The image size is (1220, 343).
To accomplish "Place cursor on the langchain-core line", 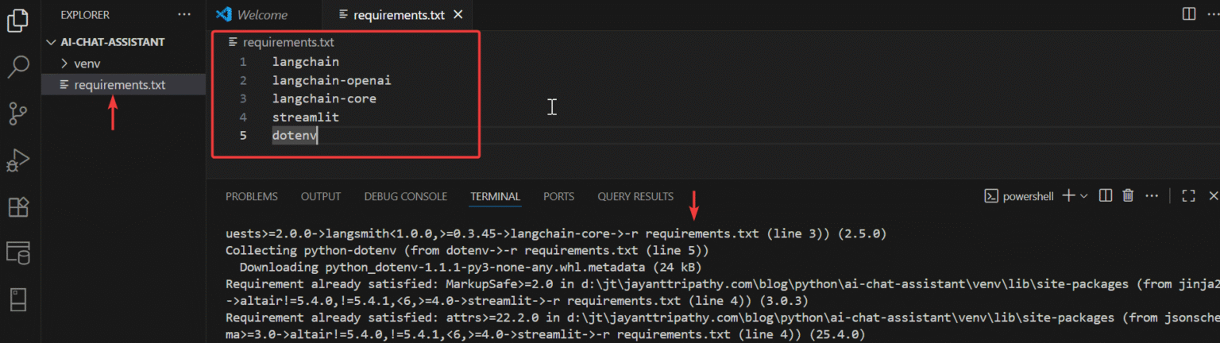I will tap(325, 98).
